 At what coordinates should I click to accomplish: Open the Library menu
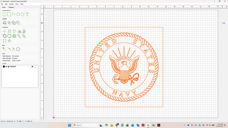[x=11, y=4]
